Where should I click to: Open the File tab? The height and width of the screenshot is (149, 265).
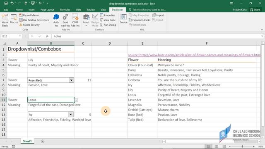tap(6, 10)
